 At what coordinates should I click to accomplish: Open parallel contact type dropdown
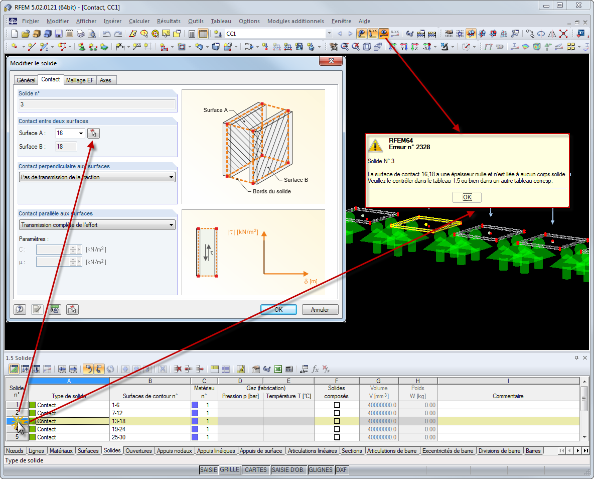[171, 225]
